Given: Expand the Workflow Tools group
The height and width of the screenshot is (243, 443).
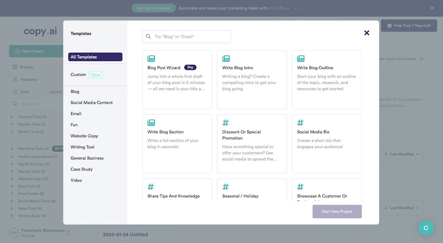Looking at the screenshot, I should 12,149.
